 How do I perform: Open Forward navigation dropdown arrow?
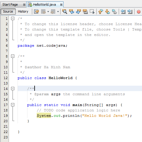[58, 12]
